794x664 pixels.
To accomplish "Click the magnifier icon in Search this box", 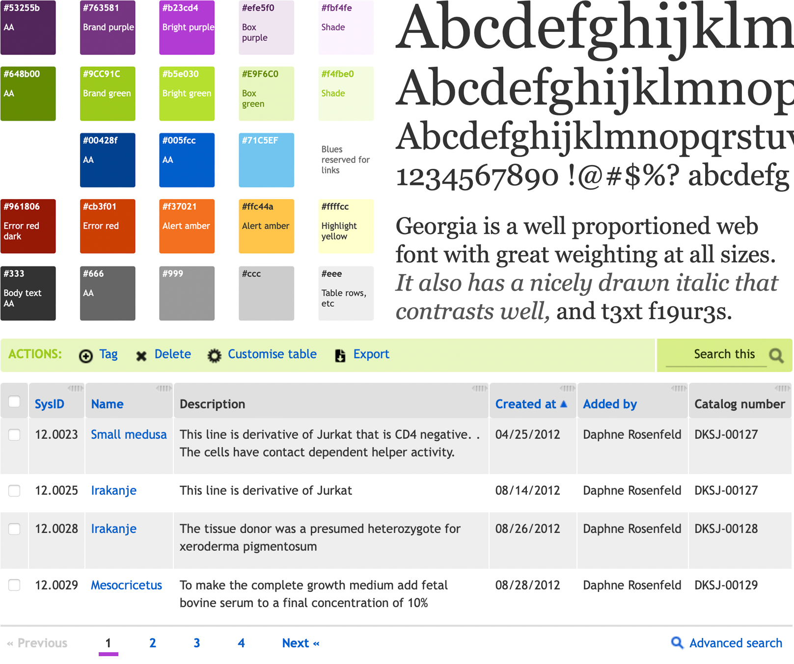I will (776, 354).
